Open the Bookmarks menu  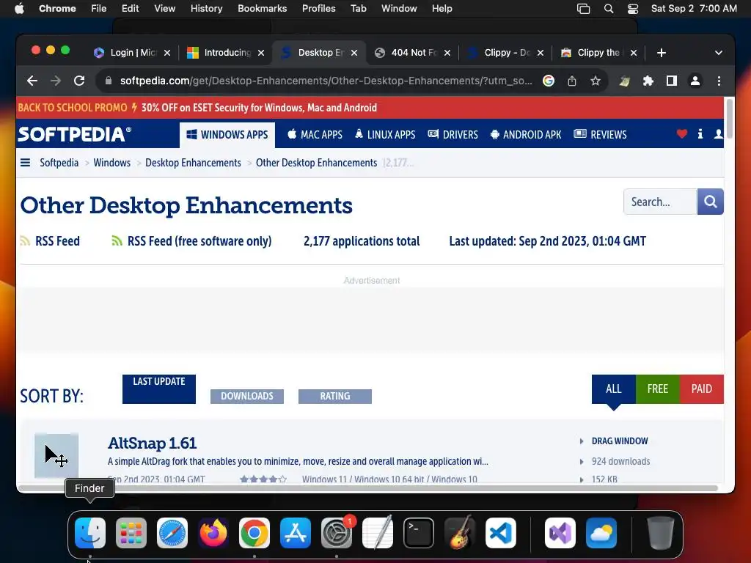pyautogui.click(x=262, y=9)
